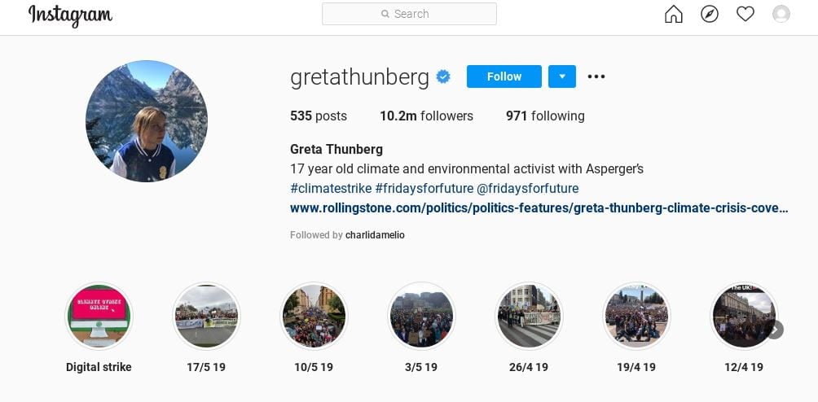View the 10.2m followers list

[x=426, y=116]
